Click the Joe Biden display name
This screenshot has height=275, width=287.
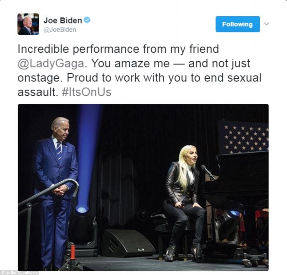tap(62, 20)
